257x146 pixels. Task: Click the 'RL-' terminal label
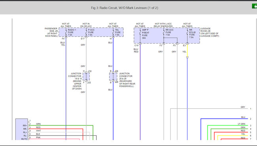(x=25, y=136)
